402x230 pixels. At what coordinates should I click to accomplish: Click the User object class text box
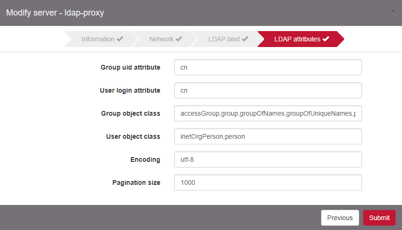pos(267,136)
